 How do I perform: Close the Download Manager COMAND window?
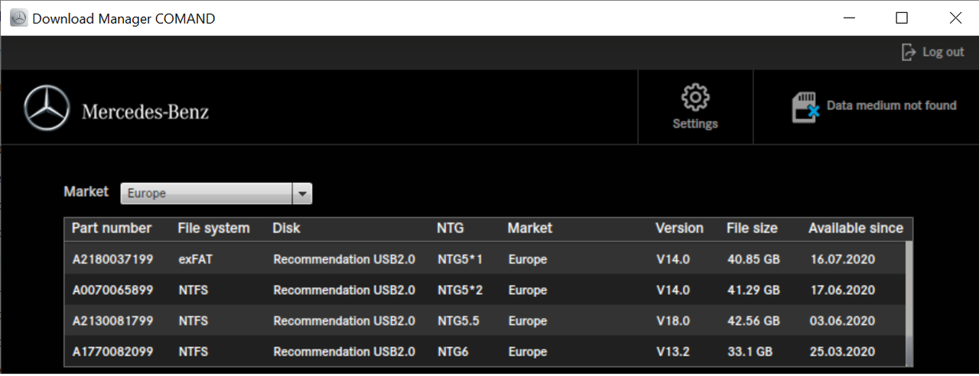955,18
